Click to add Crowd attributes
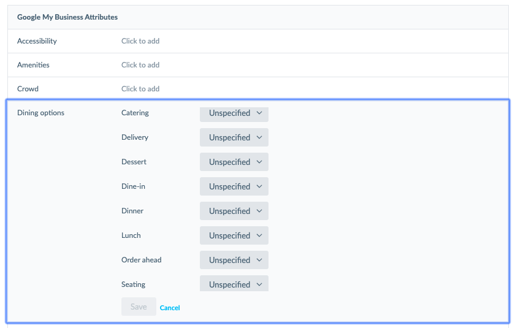 140,89
